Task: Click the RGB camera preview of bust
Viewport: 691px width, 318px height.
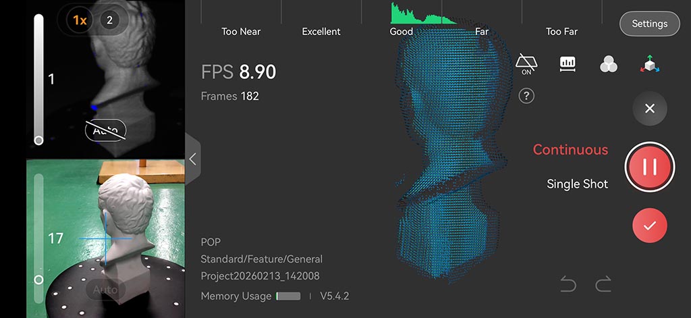Action: point(106,238)
